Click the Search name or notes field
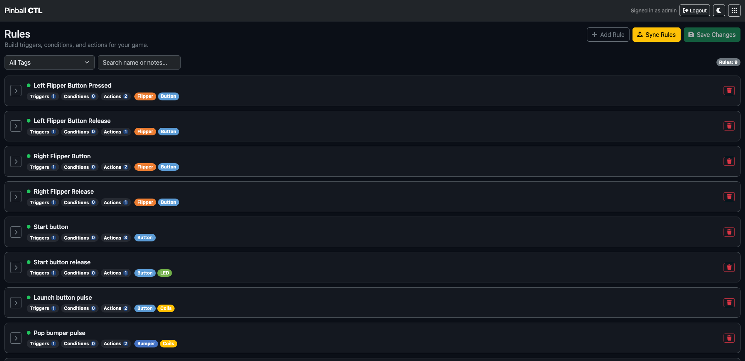Image resolution: width=745 pixels, height=361 pixels. pyautogui.click(x=139, y=62)
